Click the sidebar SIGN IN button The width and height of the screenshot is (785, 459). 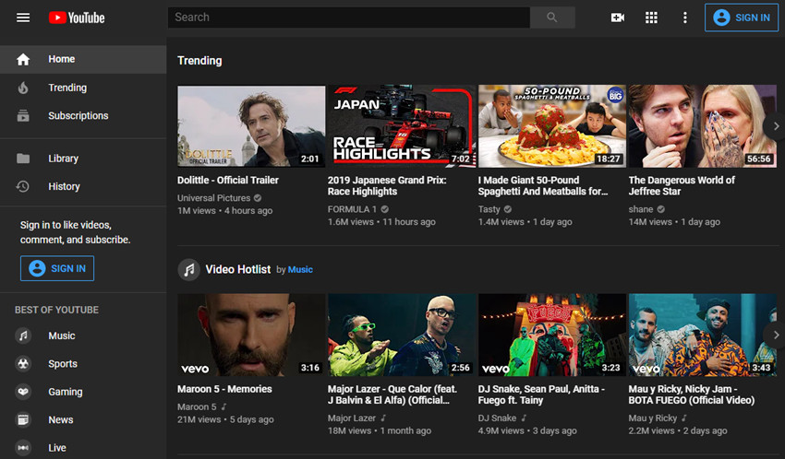[57, 268]
